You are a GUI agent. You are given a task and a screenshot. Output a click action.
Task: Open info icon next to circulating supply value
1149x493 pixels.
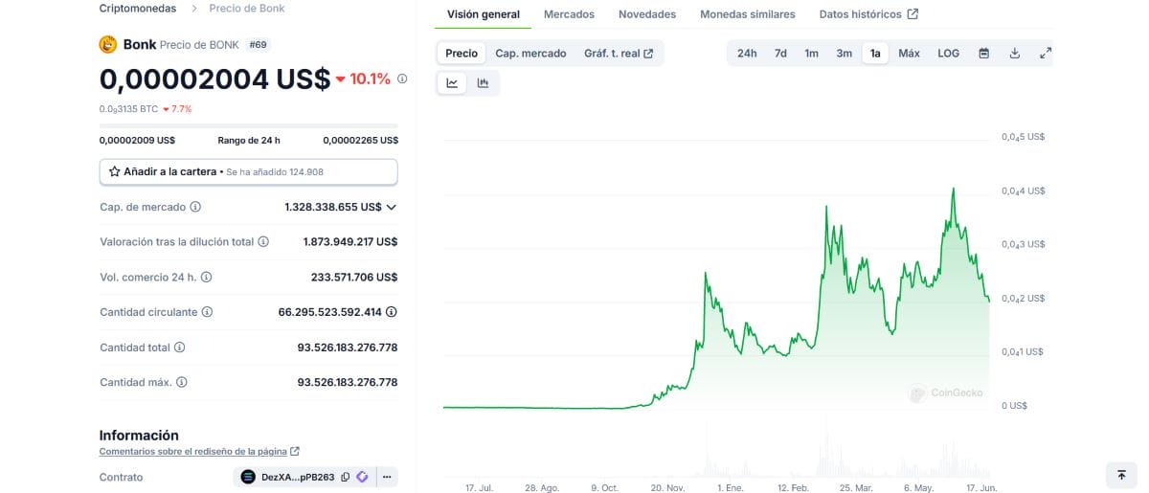click(392, 312)
